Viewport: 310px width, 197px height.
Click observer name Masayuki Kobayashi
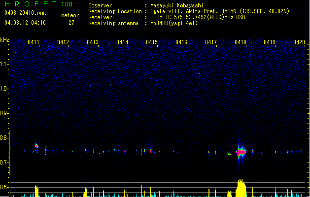tap(177, 5)
